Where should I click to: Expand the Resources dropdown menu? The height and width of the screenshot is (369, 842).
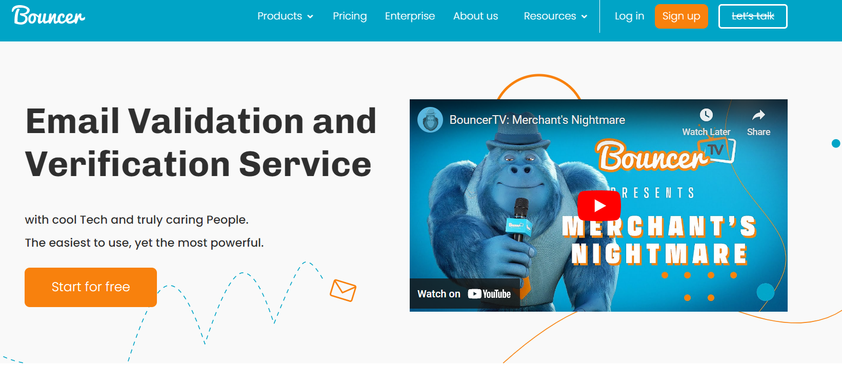click(555, 16)
